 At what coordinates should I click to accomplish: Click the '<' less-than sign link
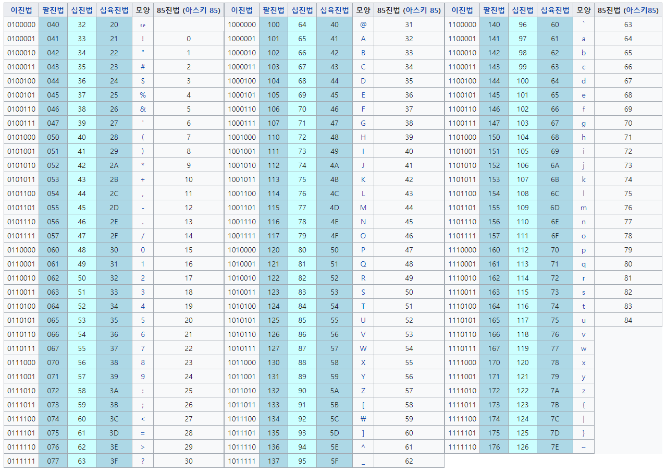coord(143,419)
